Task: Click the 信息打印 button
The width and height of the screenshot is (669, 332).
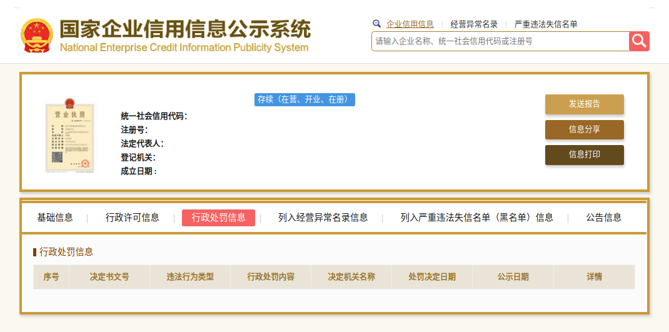Action: pyautogui.click(x=584, y=155)
